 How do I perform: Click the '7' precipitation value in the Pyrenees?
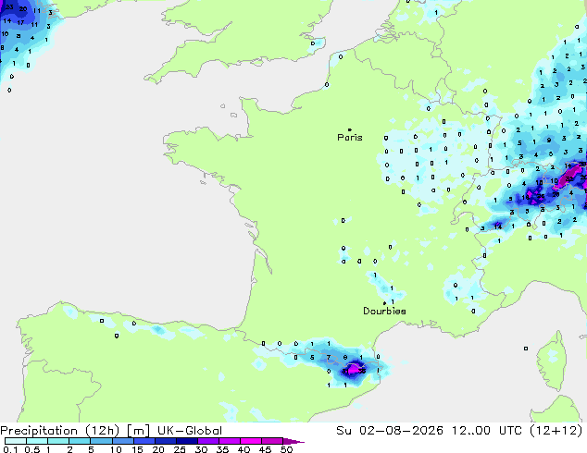coord(329,358)
